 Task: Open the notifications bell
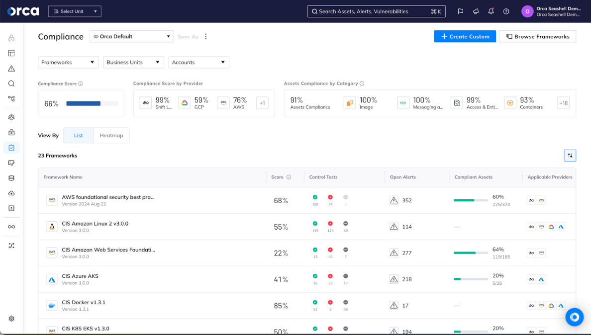[x=491, y=11]
